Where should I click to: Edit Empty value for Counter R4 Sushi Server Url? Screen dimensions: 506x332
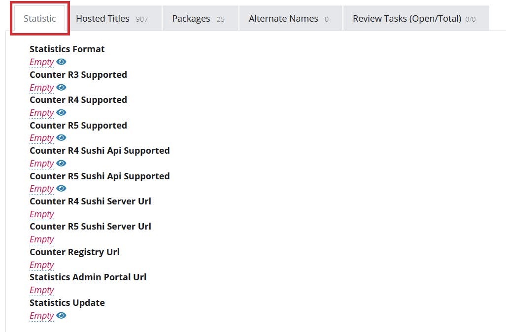tap(41, 214)
